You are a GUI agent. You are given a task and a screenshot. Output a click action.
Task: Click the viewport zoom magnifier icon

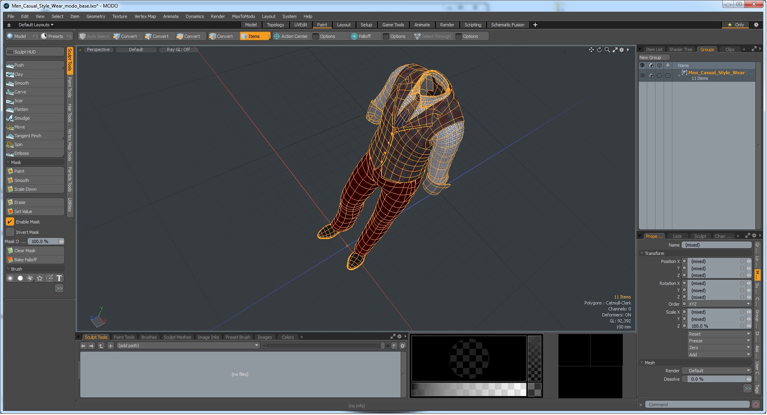tap(607, 50)
